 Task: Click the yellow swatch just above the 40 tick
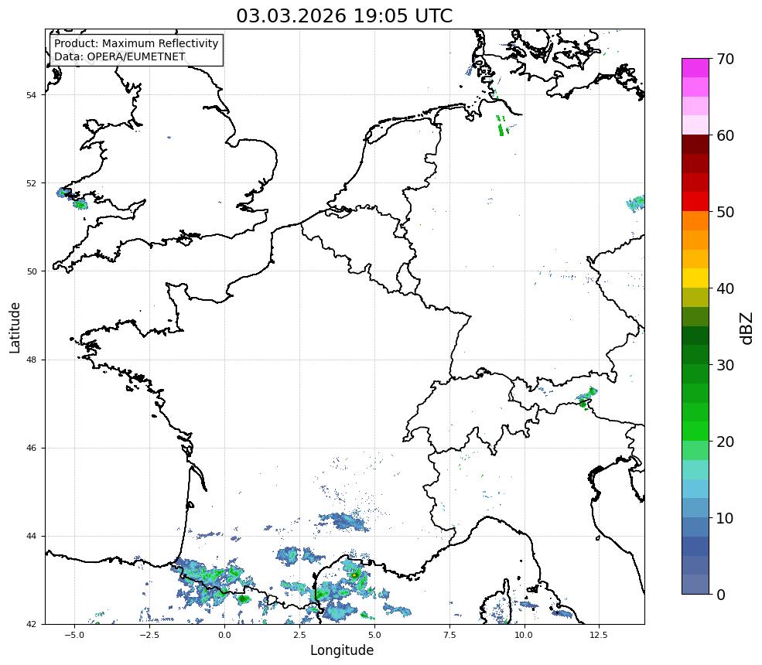(x=695, y=278)
